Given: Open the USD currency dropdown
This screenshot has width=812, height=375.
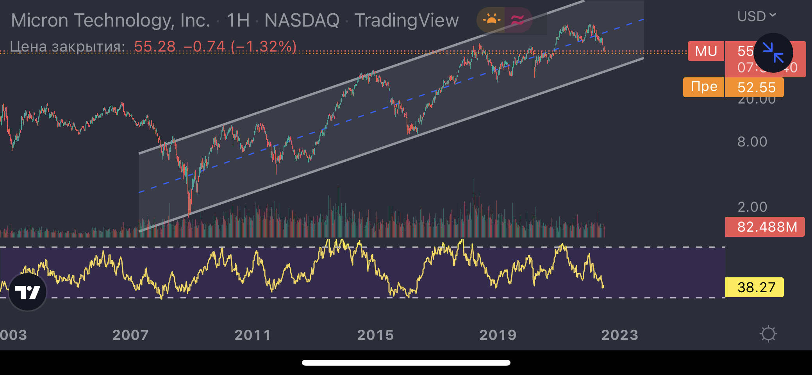Looking at the screenshot, I should coord(756,16).
